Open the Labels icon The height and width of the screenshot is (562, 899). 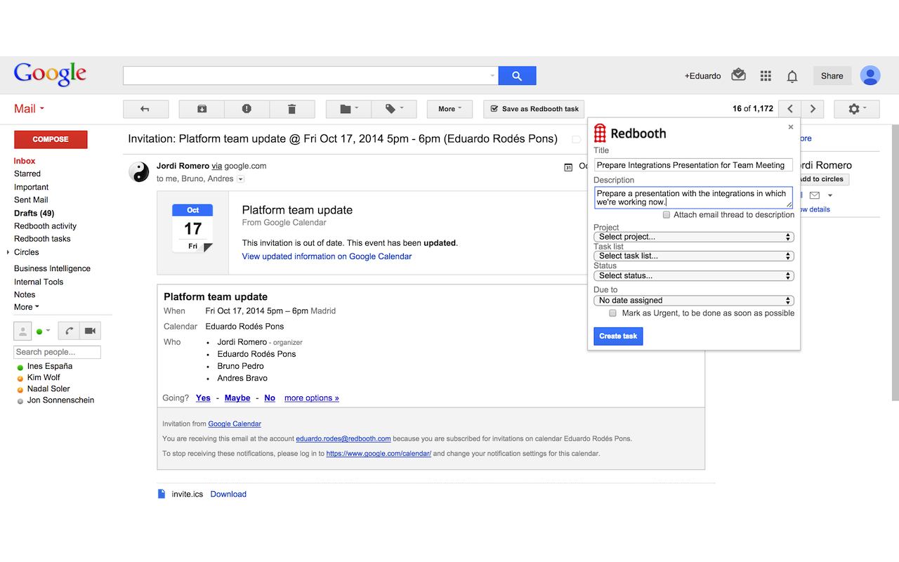pos(394,109)
